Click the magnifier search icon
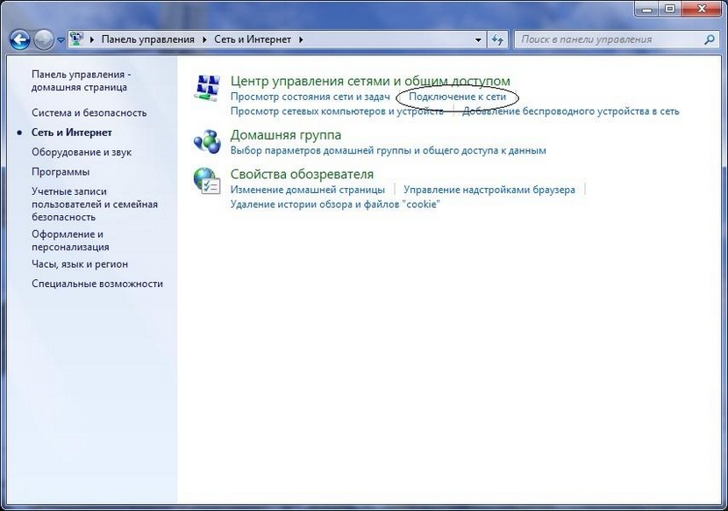The height and width of the screenshot is (511, 728). coord(709,40)
